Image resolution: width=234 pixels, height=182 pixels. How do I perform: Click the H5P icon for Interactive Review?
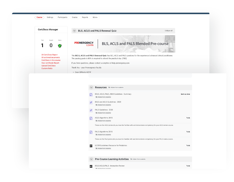tap(91, 166)
